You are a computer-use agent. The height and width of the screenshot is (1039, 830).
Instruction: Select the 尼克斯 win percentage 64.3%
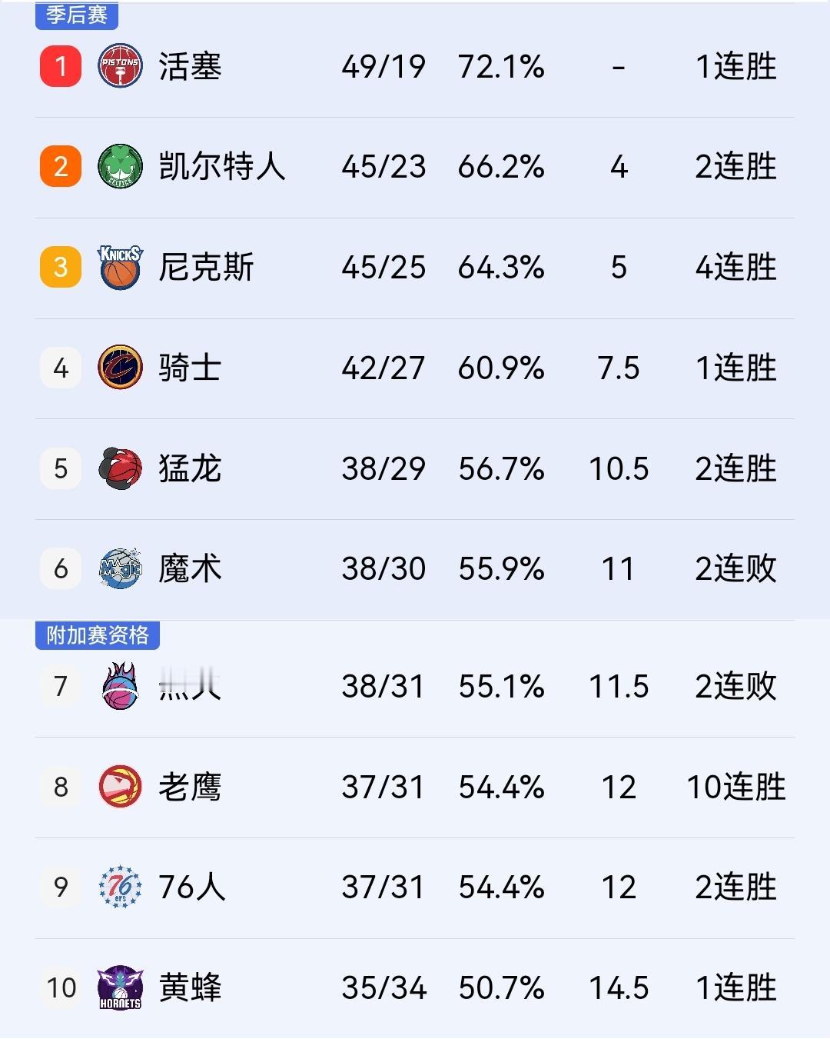pos(500,268)
